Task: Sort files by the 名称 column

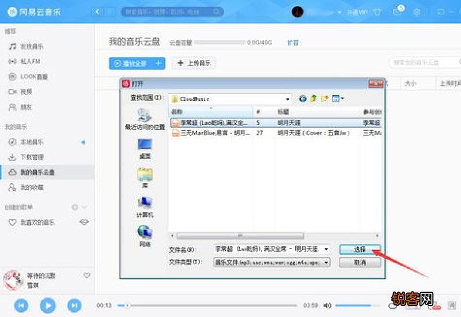Action: point(211,112)
